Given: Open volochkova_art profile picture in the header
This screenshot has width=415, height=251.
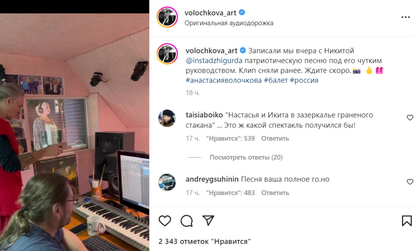Looking at the screenshot, I should (167, 17).
